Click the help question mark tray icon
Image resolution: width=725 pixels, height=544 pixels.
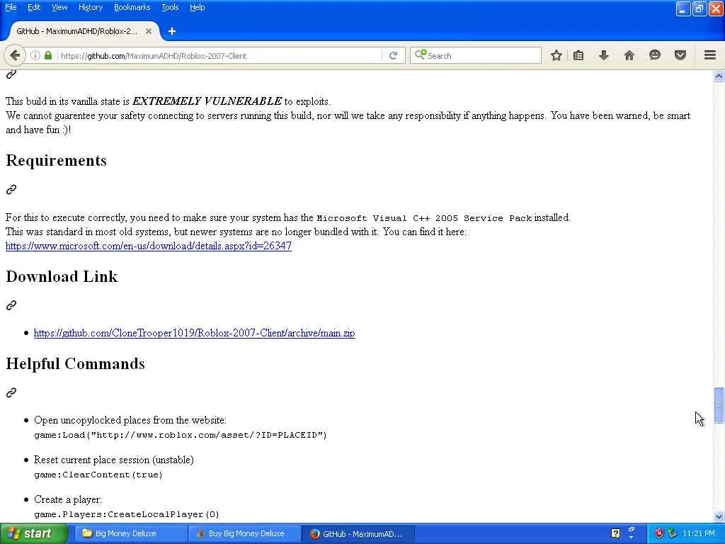(615, 533)
